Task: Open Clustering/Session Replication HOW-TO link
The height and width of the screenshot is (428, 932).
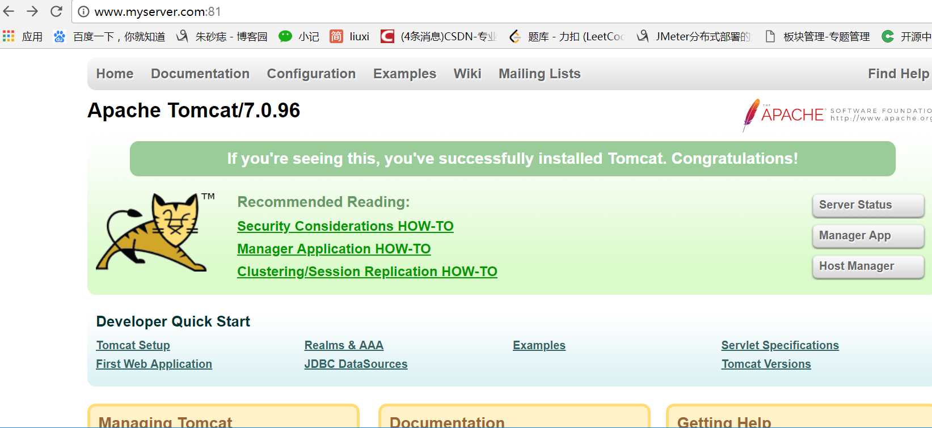Action: click(367, 272)
